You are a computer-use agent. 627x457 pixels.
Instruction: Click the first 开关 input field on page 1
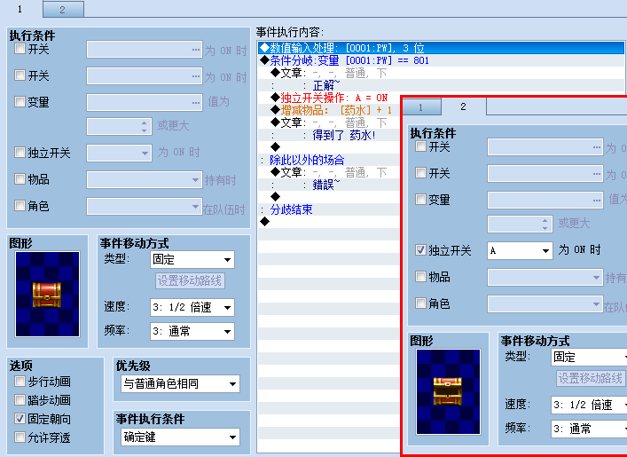pyautogui.click(x=145, y=50)
